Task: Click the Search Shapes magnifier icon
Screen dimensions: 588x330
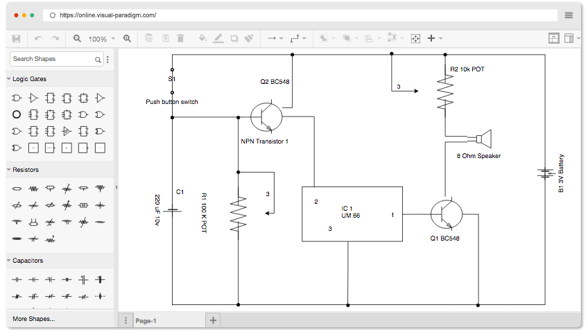Action: tap(98, 59)
